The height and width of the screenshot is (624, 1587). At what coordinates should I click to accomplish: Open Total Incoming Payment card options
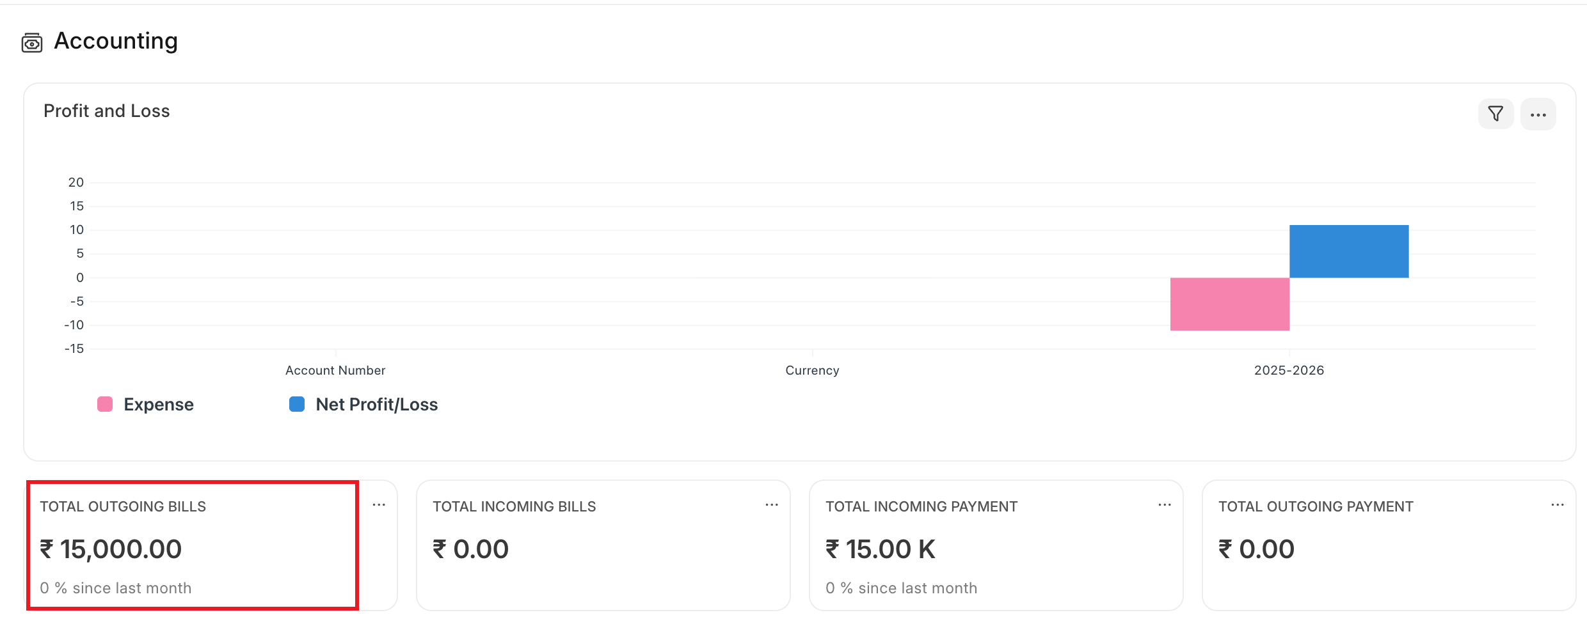point(1165,505)
